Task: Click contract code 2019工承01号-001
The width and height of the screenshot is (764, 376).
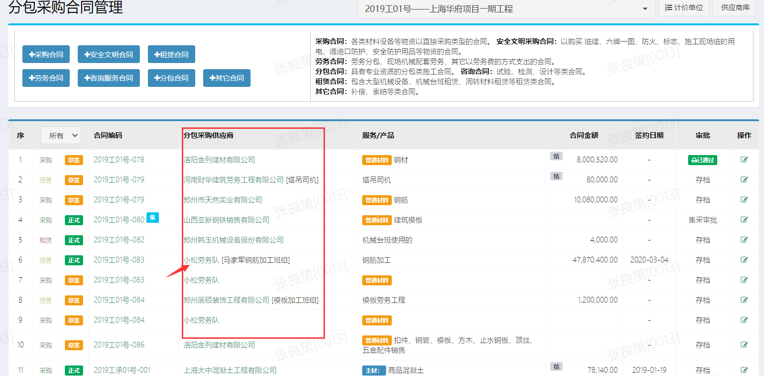Action: 122,370
